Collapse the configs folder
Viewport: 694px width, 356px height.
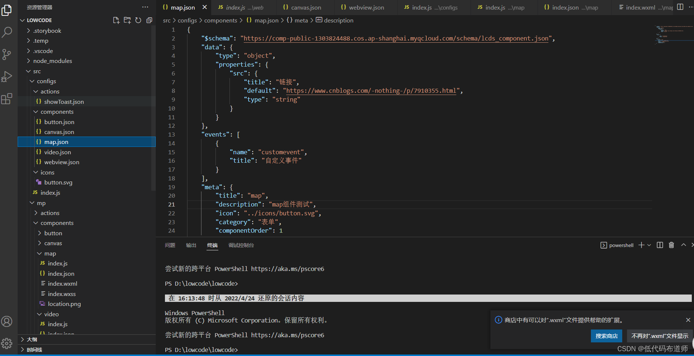pos(46,81)
